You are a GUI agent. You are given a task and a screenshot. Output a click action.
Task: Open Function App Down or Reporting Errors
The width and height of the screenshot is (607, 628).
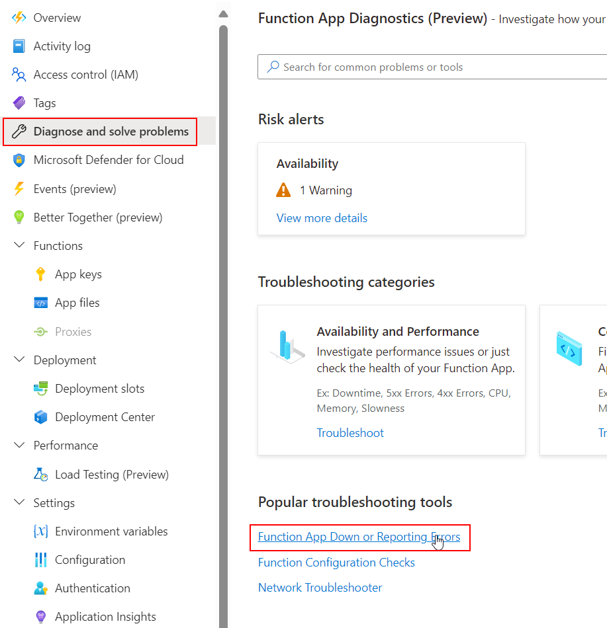point(359,537)
